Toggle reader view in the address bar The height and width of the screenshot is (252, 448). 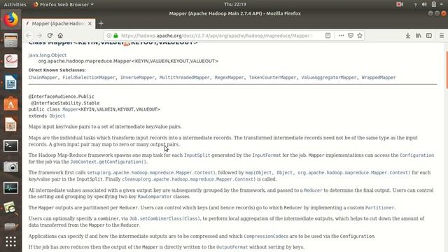328,36
